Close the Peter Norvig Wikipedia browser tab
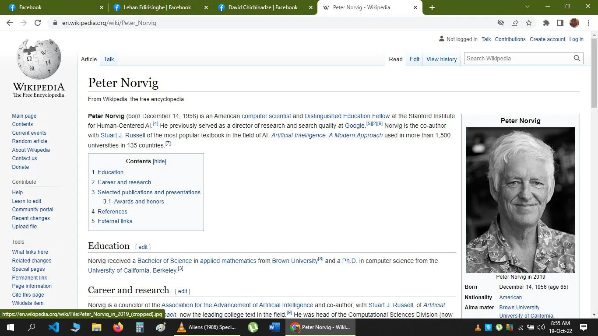This screenshot has height=336, width=598. 415,7
